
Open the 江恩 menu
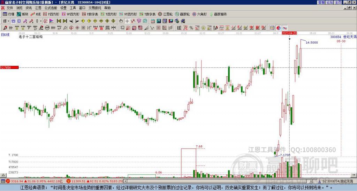[38, 8]
